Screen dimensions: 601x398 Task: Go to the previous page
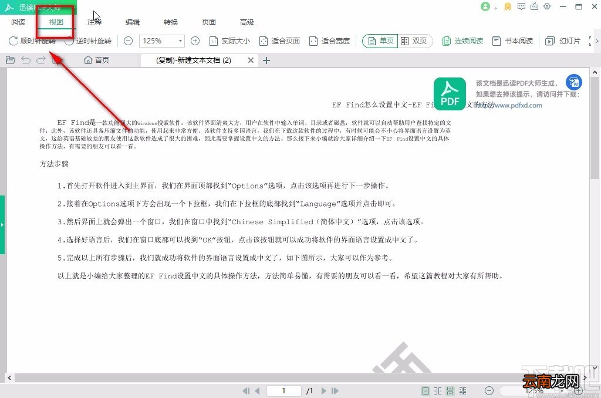point(257,391)
